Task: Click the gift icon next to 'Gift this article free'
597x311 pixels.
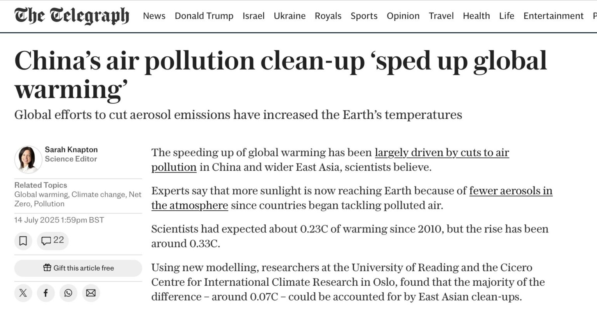Action: pos(47,268)
